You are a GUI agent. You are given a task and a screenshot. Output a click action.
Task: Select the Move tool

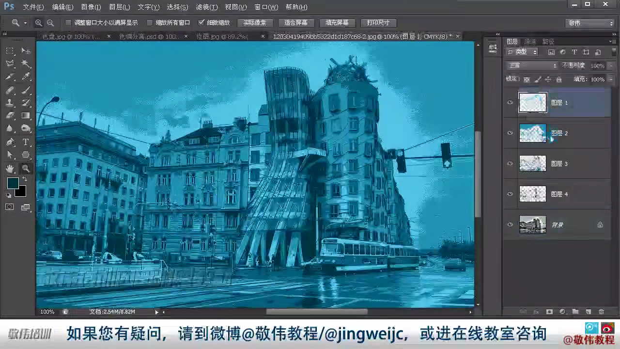coord(26,51)
